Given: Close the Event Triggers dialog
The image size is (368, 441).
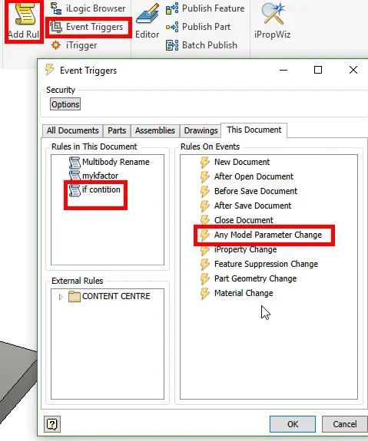Looking at the screenshot, I should pos(353,70).
